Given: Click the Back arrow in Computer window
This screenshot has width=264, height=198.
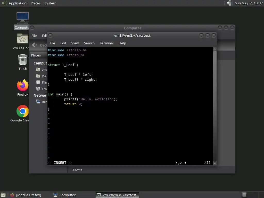Looking at the screenshot, I should 35,45.
